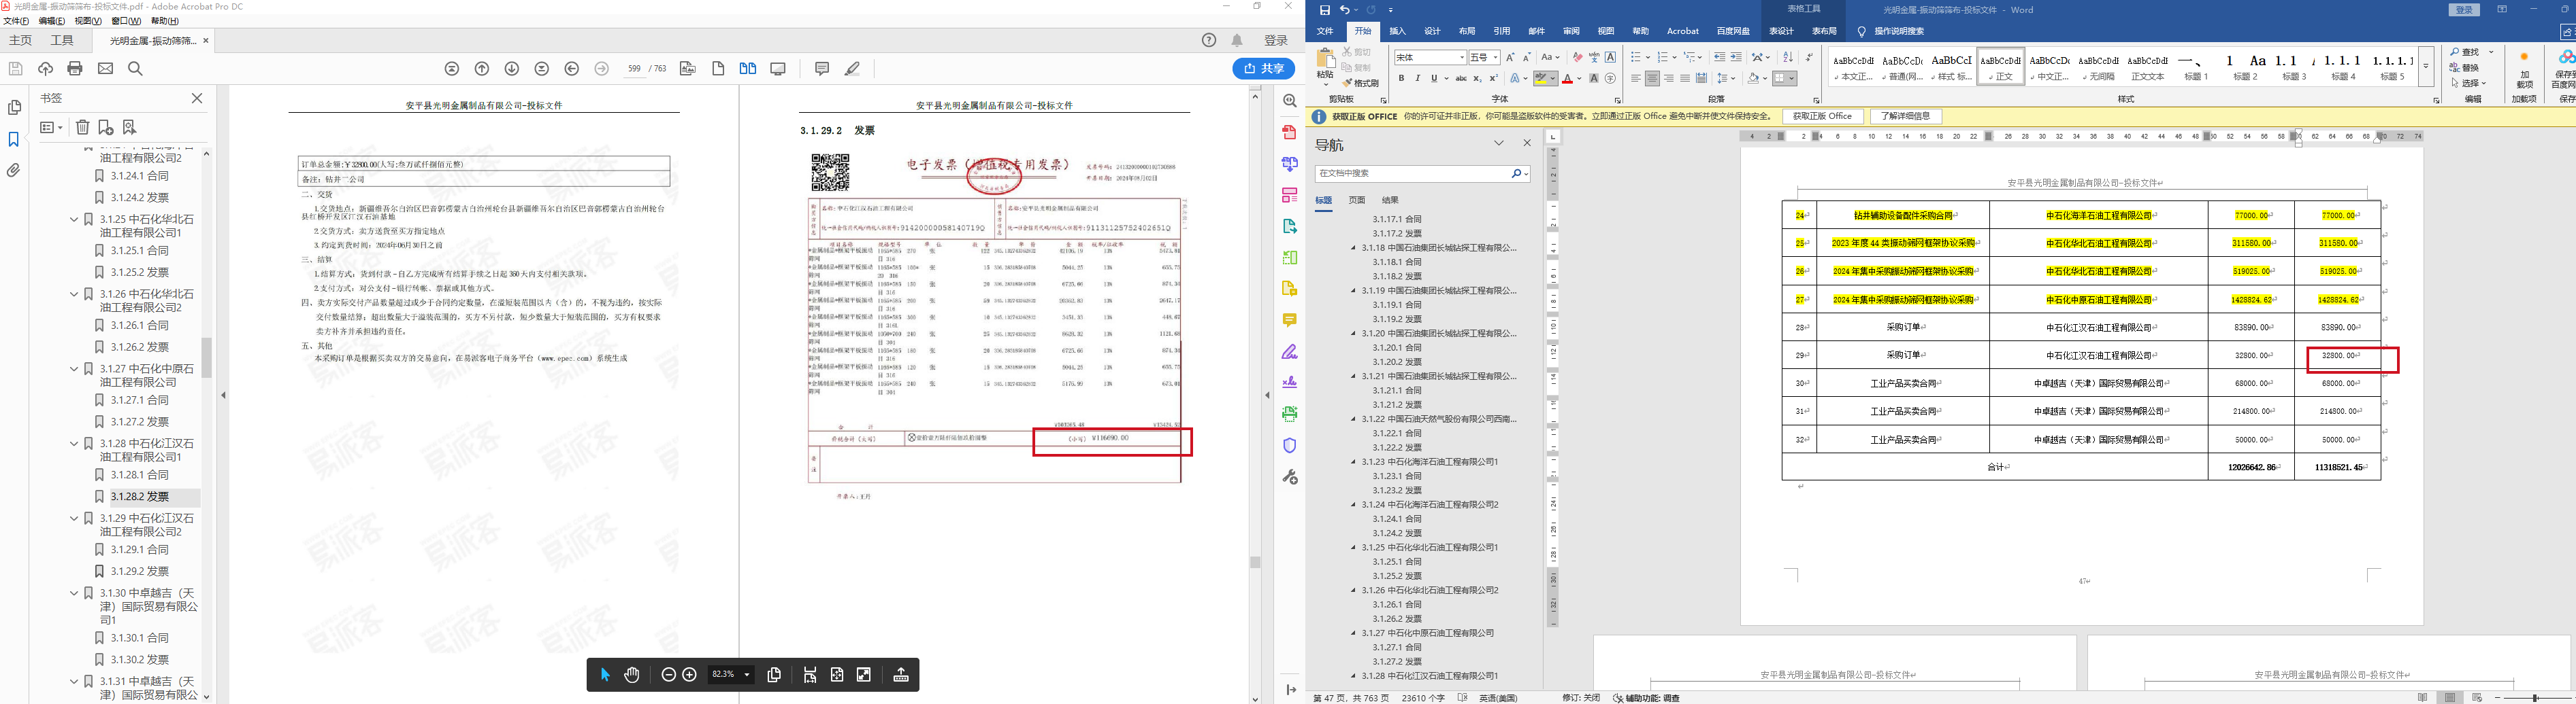Click page number field showing 599 in Acrobat
Viewport: 2576px width, 704px height.
click(x=634, y=69)
